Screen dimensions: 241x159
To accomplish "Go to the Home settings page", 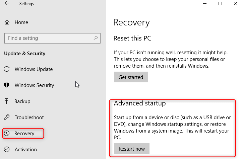I will (21, 22).
